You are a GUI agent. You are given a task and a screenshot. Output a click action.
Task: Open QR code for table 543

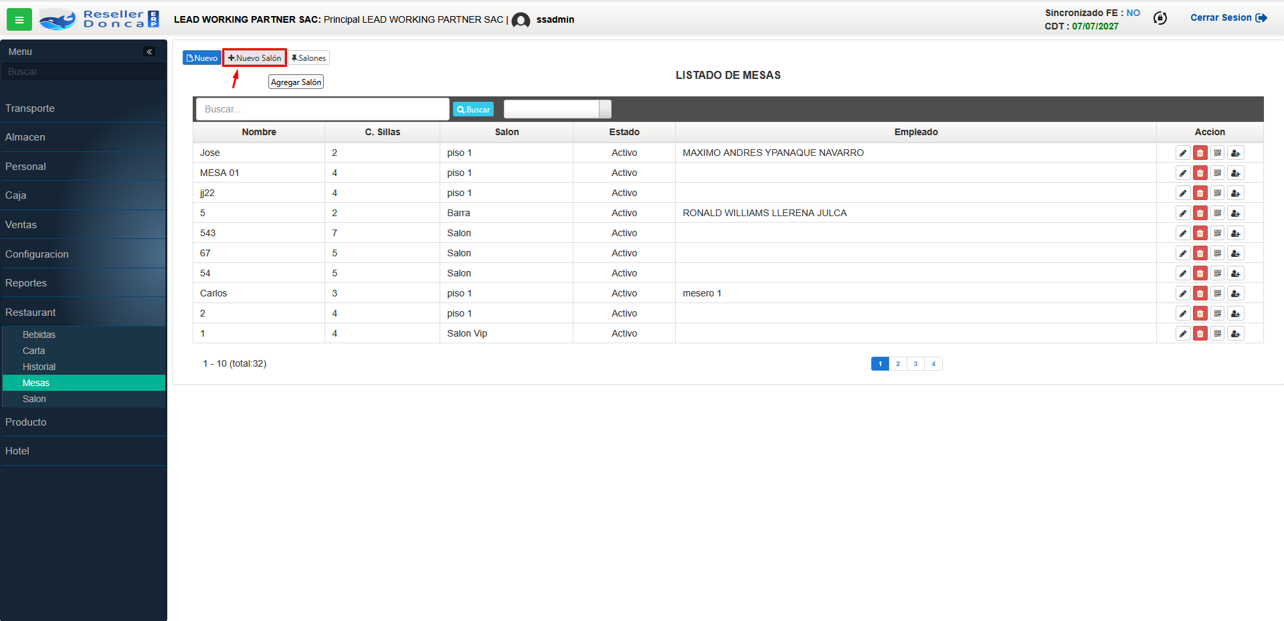(x=1218, y=234)
